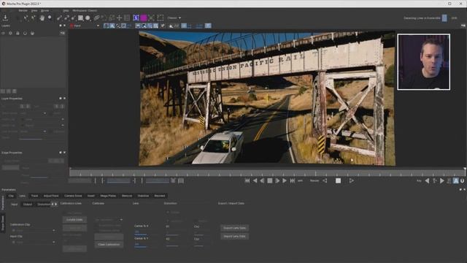Play the clip forwards
Viewport: 467px width, 263px height.
click(285, 180)
